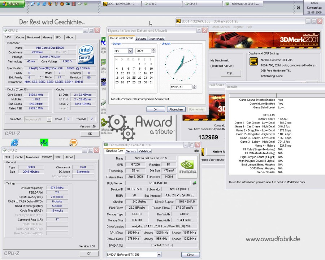325x260 pixels.
Task: Open the green 2P-1 Prime95 desktop shortcut
Action: pos(44,143)
